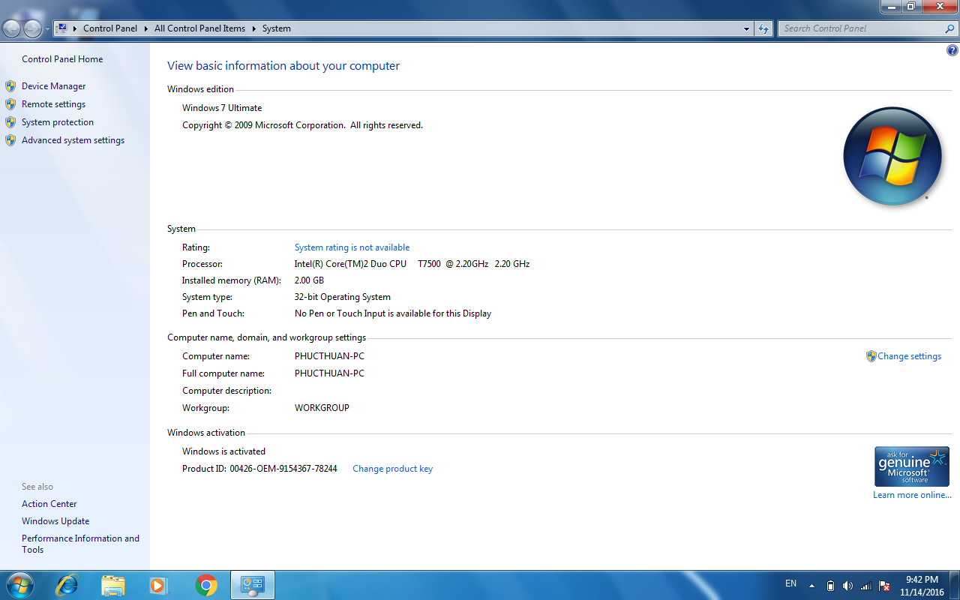This screenshot has width=960, height=600.
Task: Navigate to All Control Panel Items breadcrumb
Action: (199, 28)
